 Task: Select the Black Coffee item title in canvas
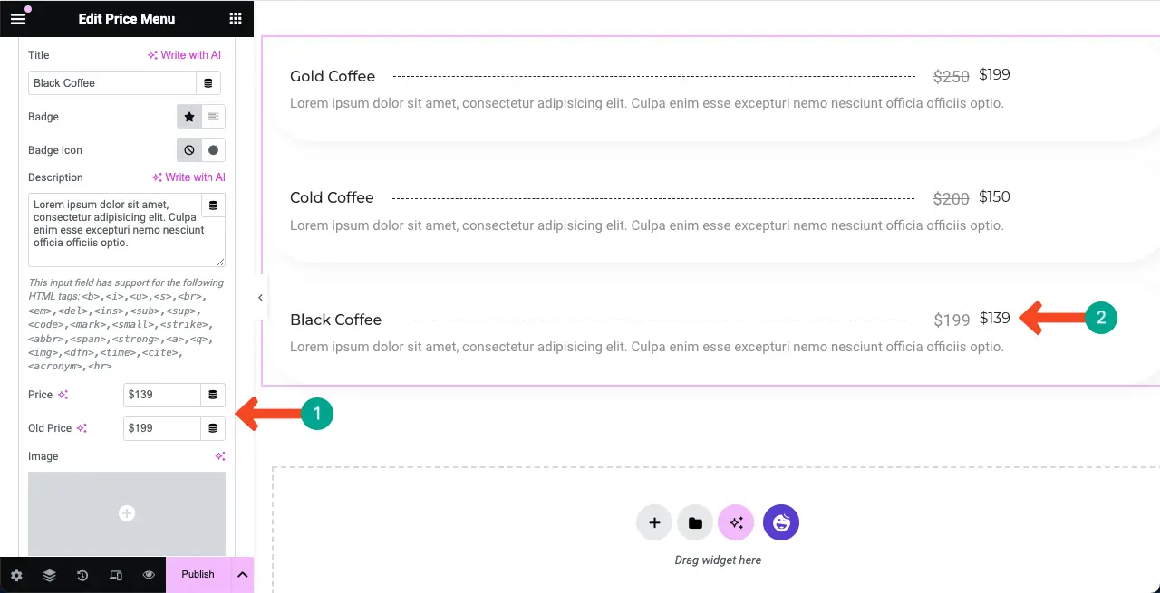[x=335, y=320]
